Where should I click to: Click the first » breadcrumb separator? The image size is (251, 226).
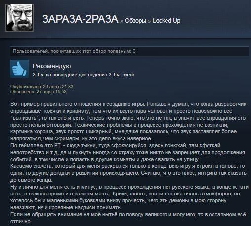pyautogui.click(x=122, y=21)
